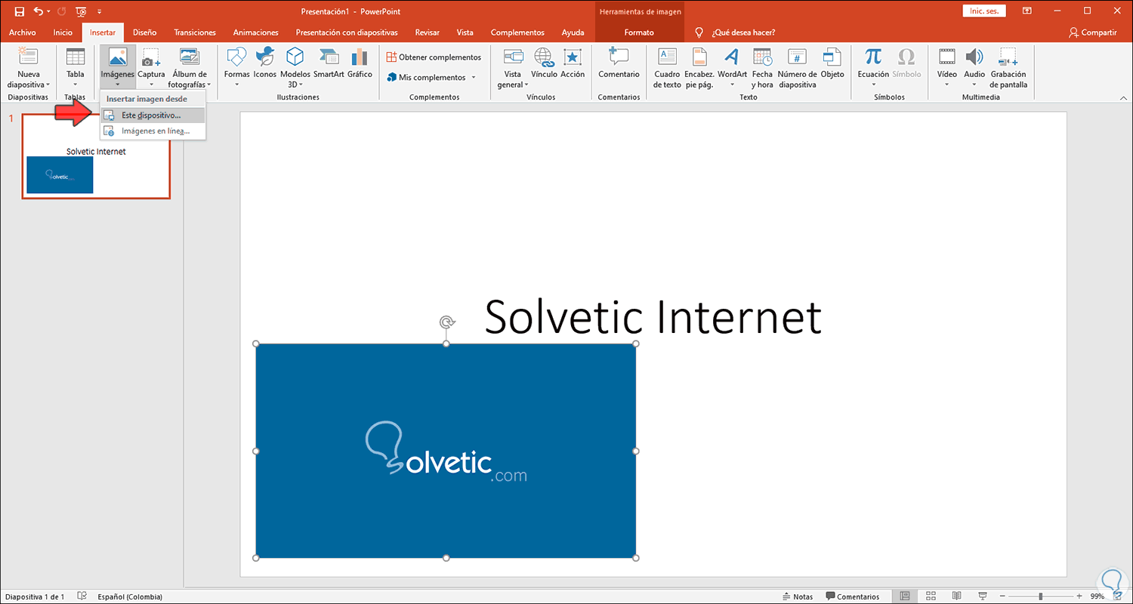
Task: Undo the last action
Action: point(39,11)
